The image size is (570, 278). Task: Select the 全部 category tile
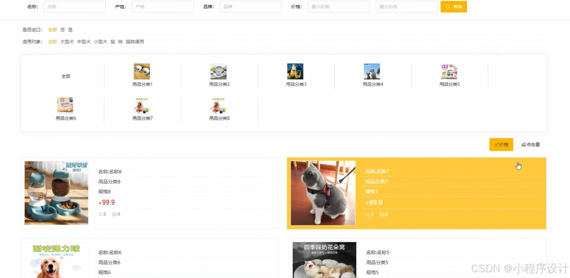pos(66,76)
